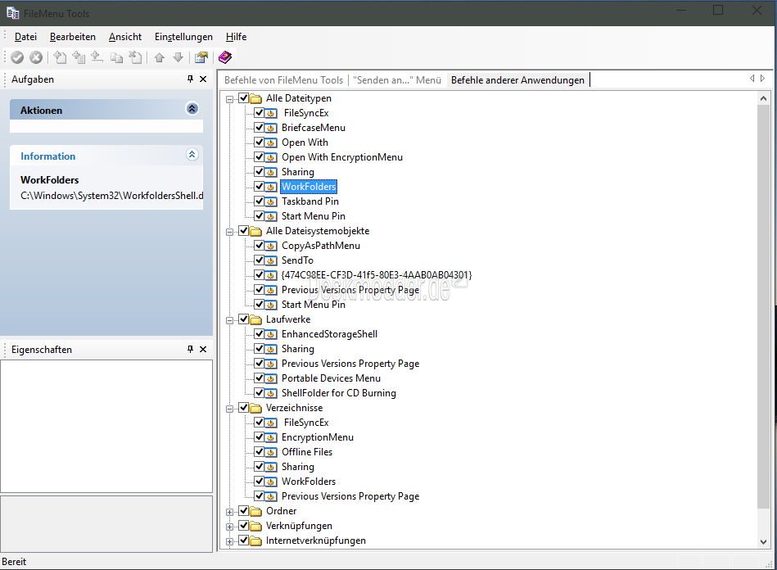Click the Add submenu toolbar icon
This screenshot has width=777, height=570.
79,57
